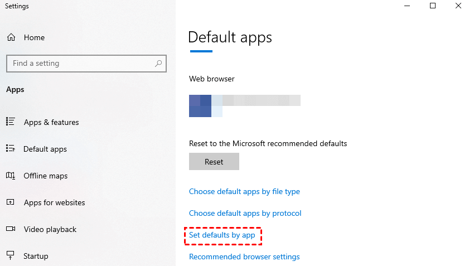Click Set defaults by app link

[222, 235]
